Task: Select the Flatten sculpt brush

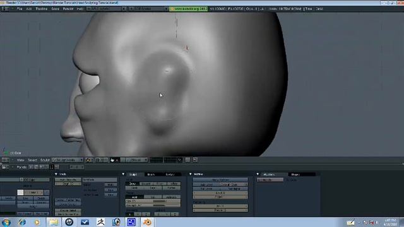Action: (x=172, y=188)
